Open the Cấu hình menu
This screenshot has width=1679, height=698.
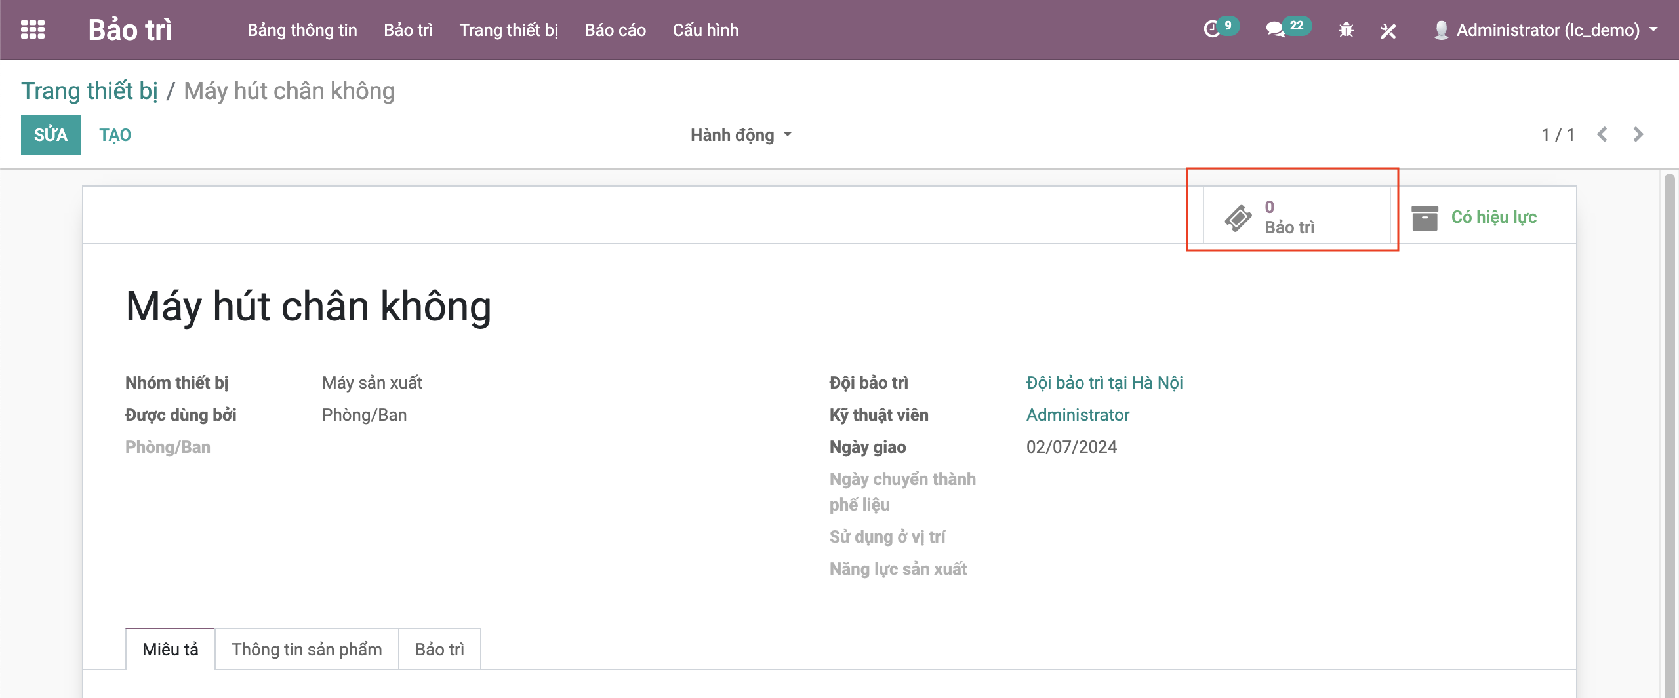coord(705,30)
